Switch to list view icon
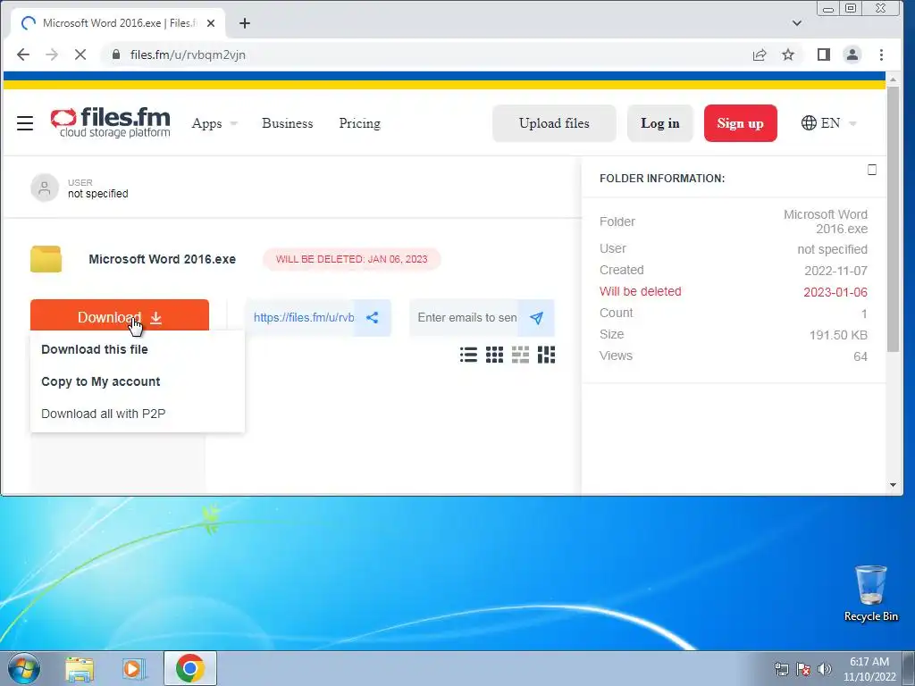Image resolution: width=915 pixels, height=686 pixels. coord(468,354)
